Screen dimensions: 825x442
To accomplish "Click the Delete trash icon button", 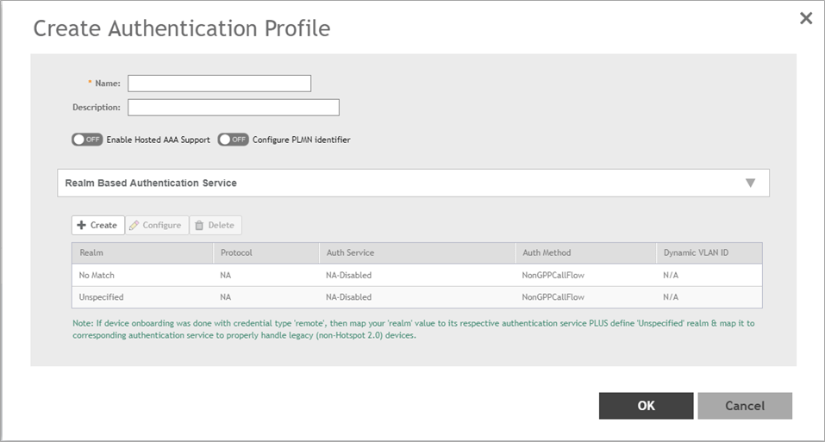I will pyautogui.click(x=215, y=225).
